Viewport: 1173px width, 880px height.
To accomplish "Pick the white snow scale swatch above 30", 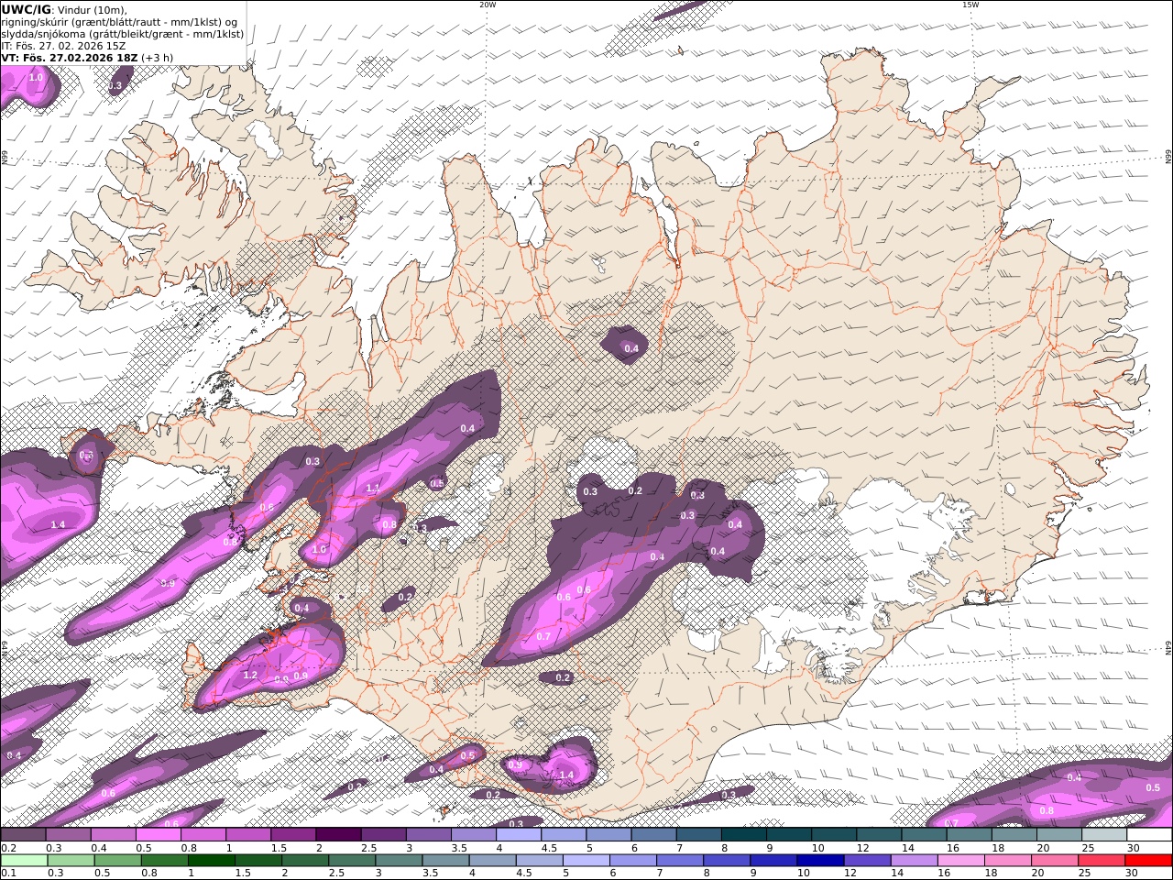I will coord(1149,835).
